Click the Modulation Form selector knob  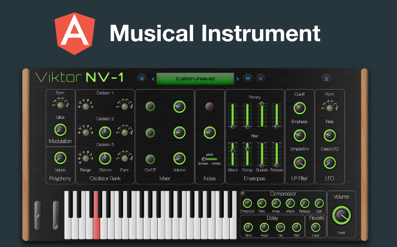pos(60,105)
